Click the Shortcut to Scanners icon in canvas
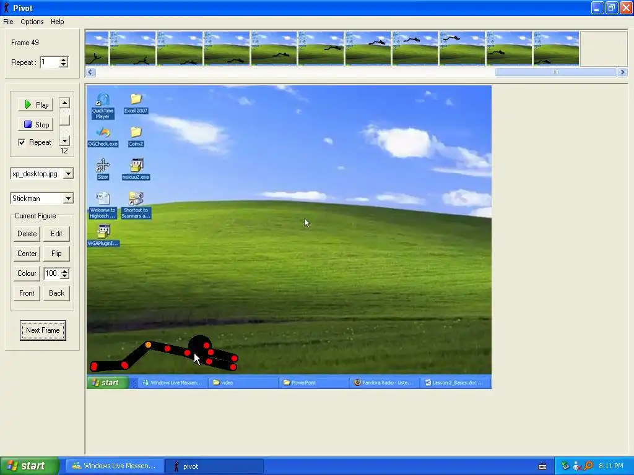 pyautogui.click(x=136, y=205)
